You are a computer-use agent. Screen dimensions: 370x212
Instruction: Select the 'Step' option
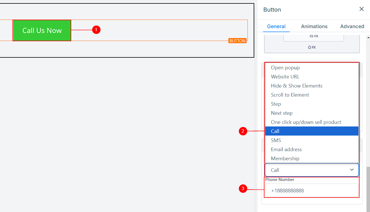[x=276, y=104]
